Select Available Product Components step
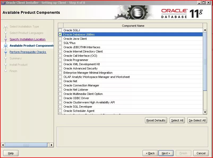This screenshot has width=213, height=158. click(32, 46)
